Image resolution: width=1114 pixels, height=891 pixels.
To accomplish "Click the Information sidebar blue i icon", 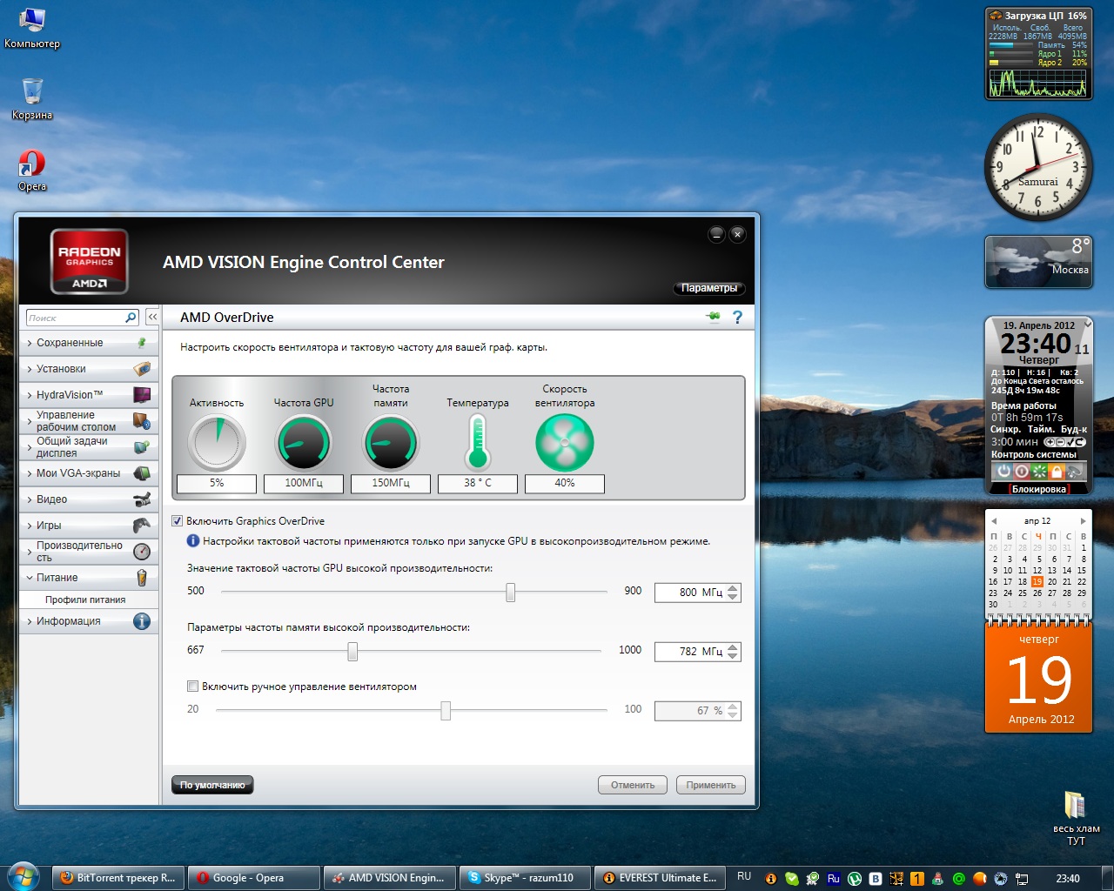I will (x=142, y=621).
